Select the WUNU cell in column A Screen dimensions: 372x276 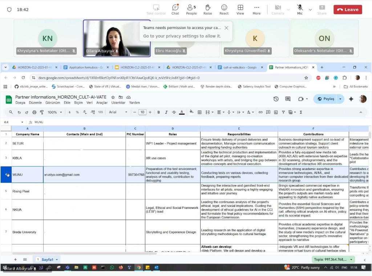click(x=28, y=175)
